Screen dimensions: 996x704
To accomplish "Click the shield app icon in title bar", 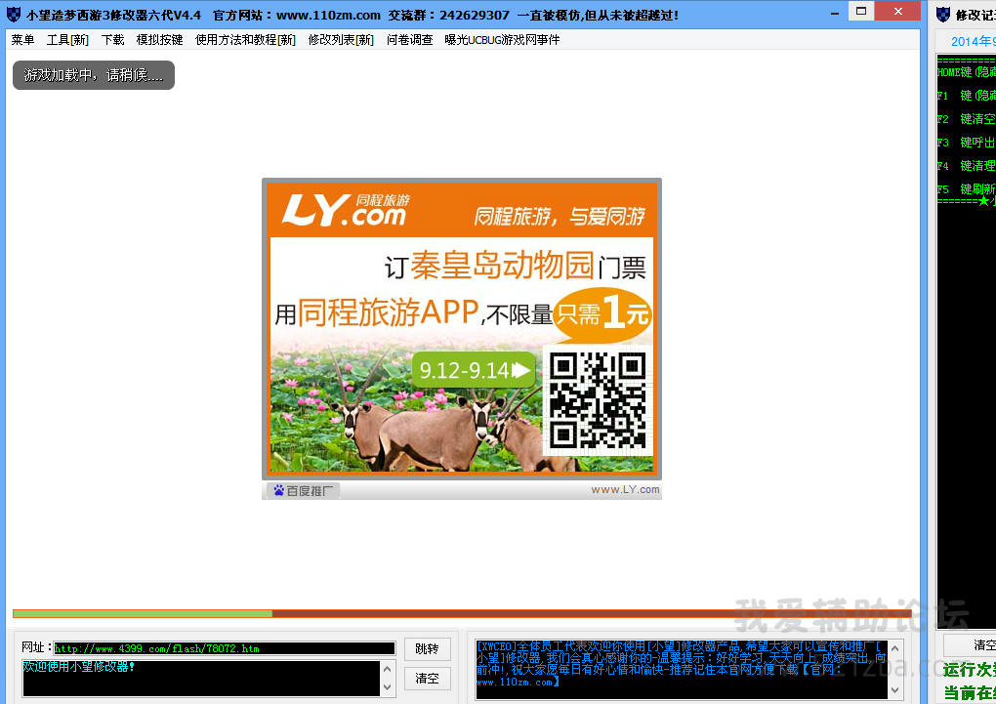I will (14, 14).
